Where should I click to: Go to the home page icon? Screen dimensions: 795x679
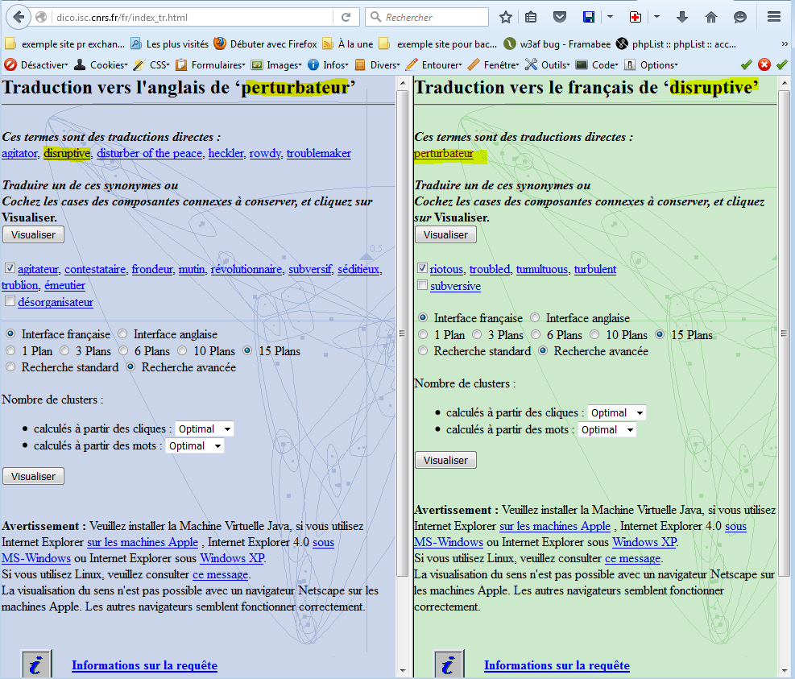pyautogui.click(x=710, y=17)
